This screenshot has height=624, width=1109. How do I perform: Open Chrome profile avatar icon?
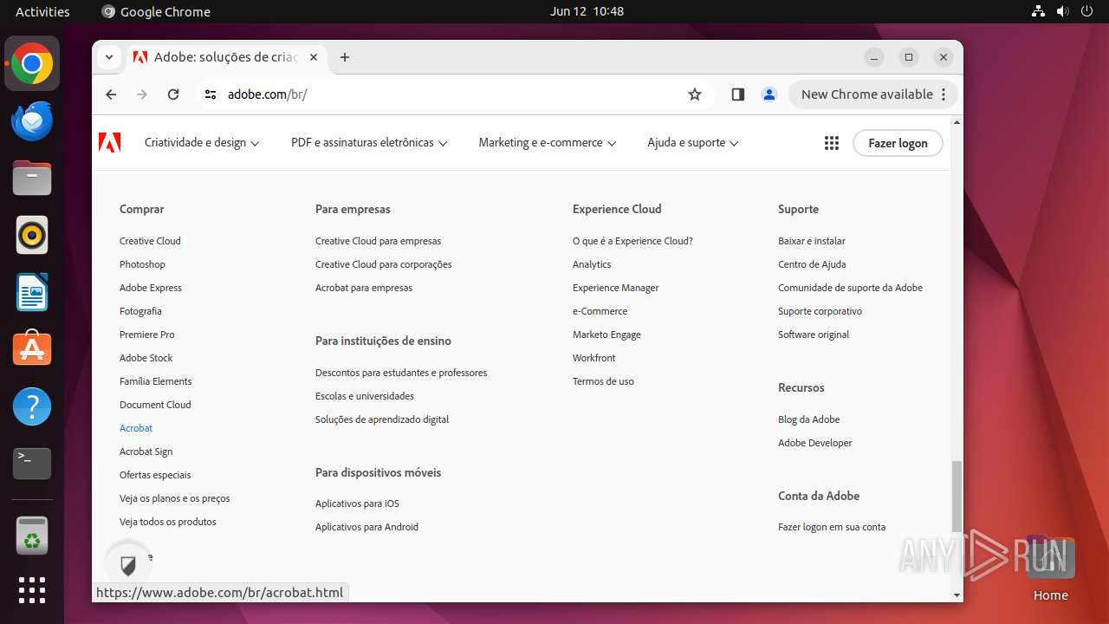(769, 94)
